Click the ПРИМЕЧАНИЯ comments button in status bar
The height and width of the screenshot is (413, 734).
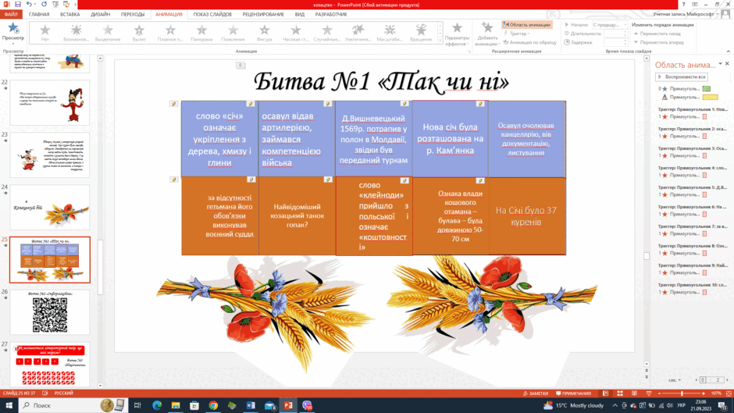click(573, 393)
